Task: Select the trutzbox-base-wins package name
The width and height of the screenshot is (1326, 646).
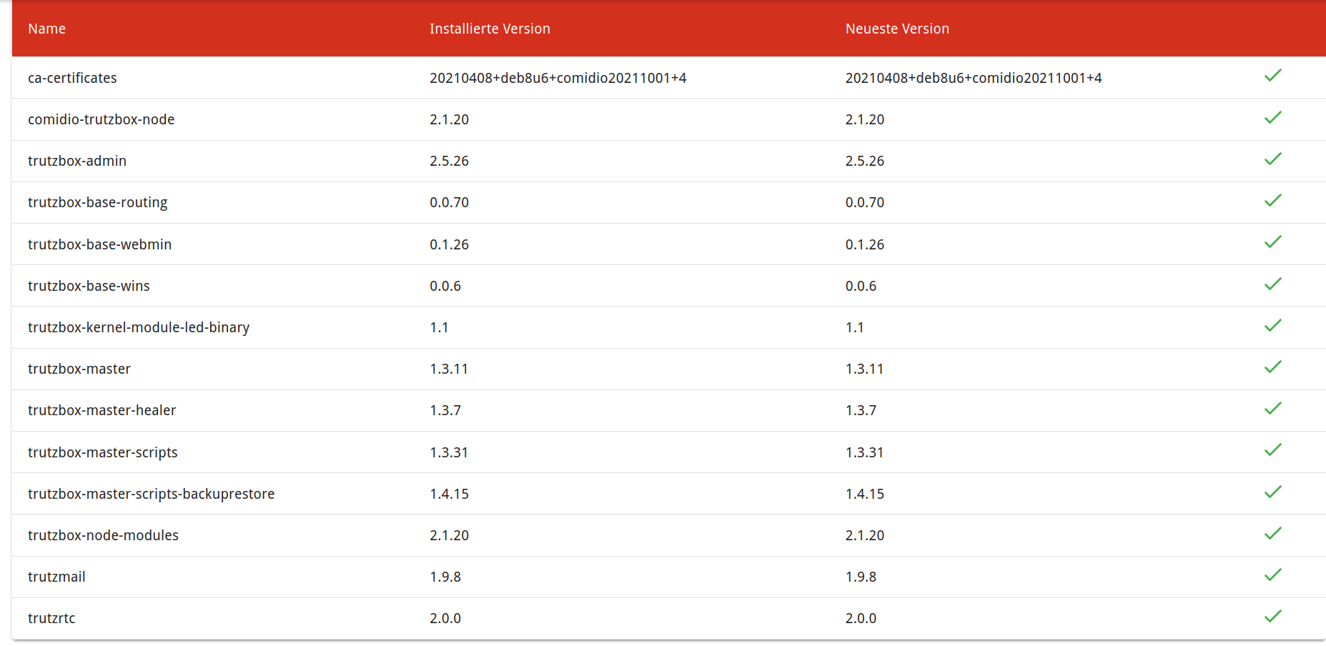Action: pos(89,286)
